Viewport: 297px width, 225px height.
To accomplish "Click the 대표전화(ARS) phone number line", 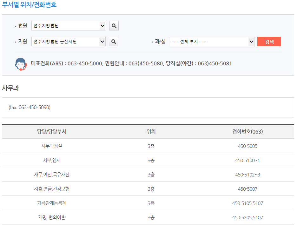I will 131,63.
